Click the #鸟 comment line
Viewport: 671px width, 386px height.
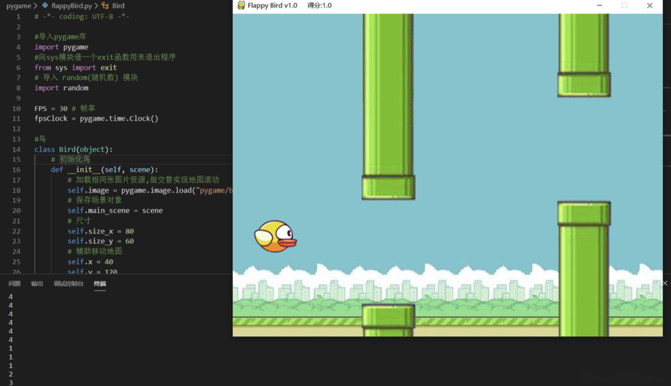point(40,139)
